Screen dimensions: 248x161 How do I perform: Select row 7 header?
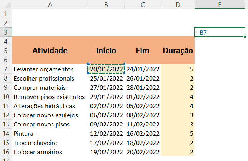tap(6, 69)
